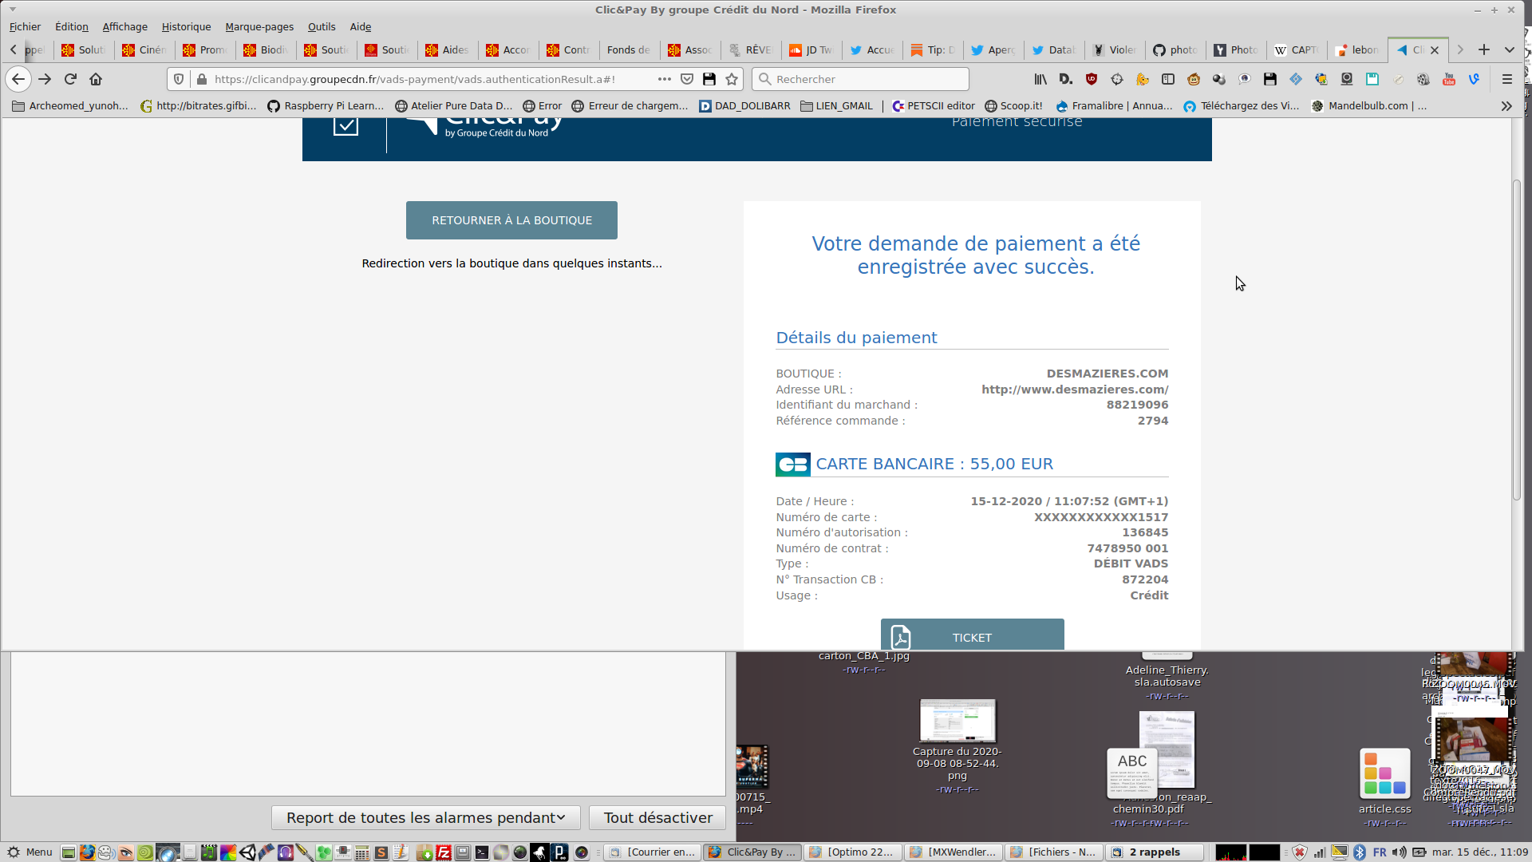Screen dimensions: 1532x862
Task: Click the Firefox library icon
Action: point(1040,79)
